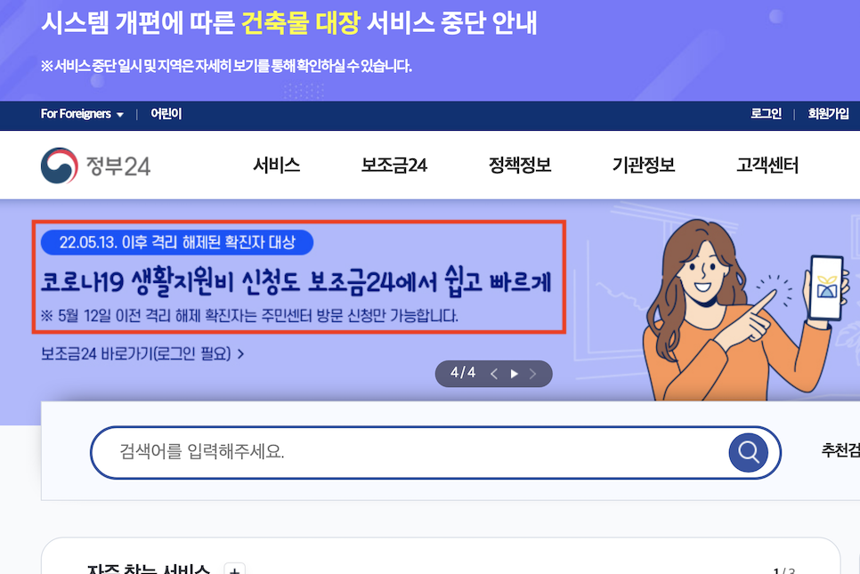Click the 4/4 slide counter

click(463, 373)
